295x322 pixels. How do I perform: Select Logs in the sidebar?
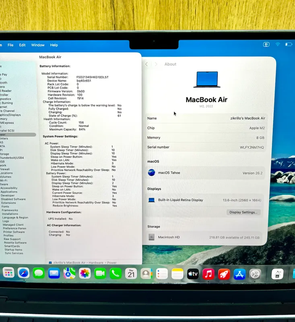click(6, 221)
